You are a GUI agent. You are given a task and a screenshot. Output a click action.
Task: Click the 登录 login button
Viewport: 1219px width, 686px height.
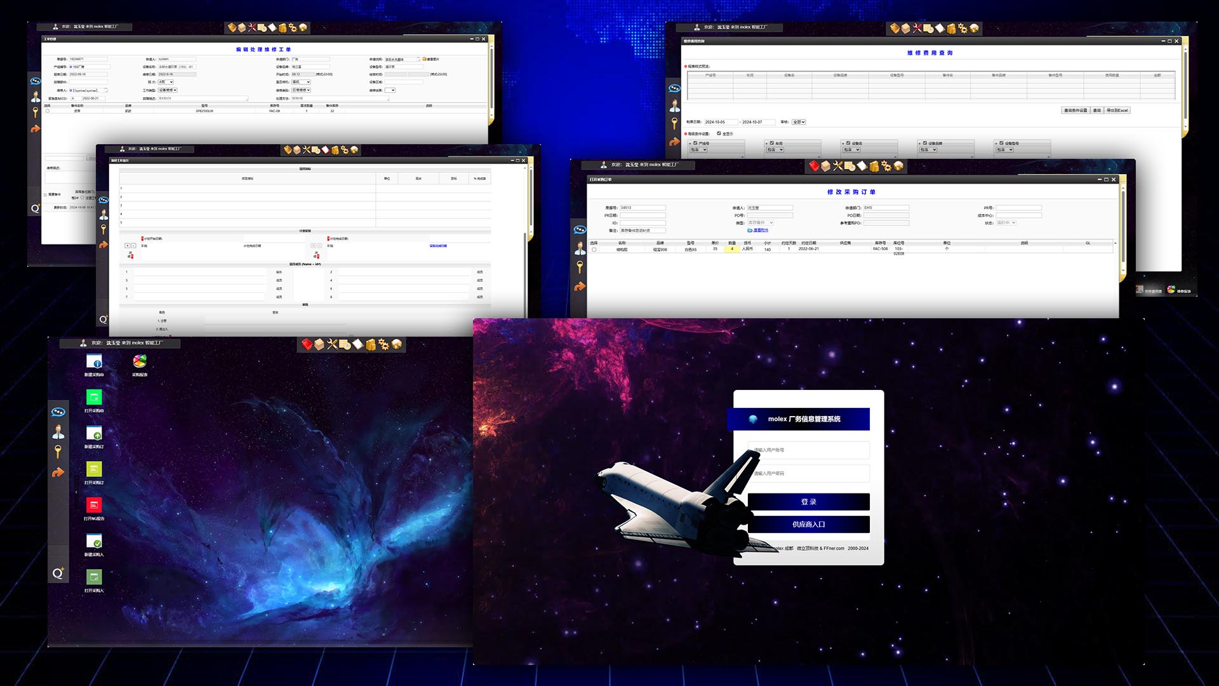[808, 502]
